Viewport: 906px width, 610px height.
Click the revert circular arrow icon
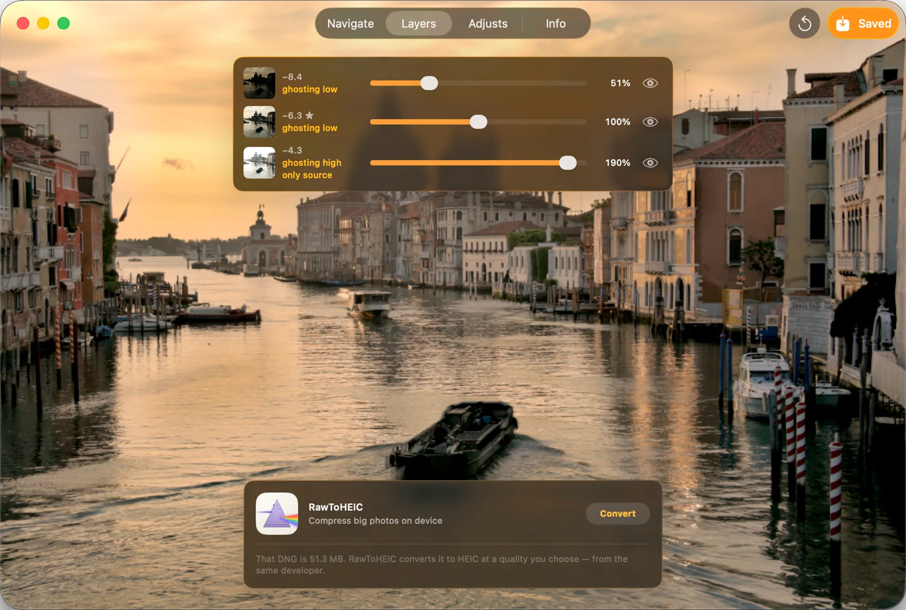point(804,24)
